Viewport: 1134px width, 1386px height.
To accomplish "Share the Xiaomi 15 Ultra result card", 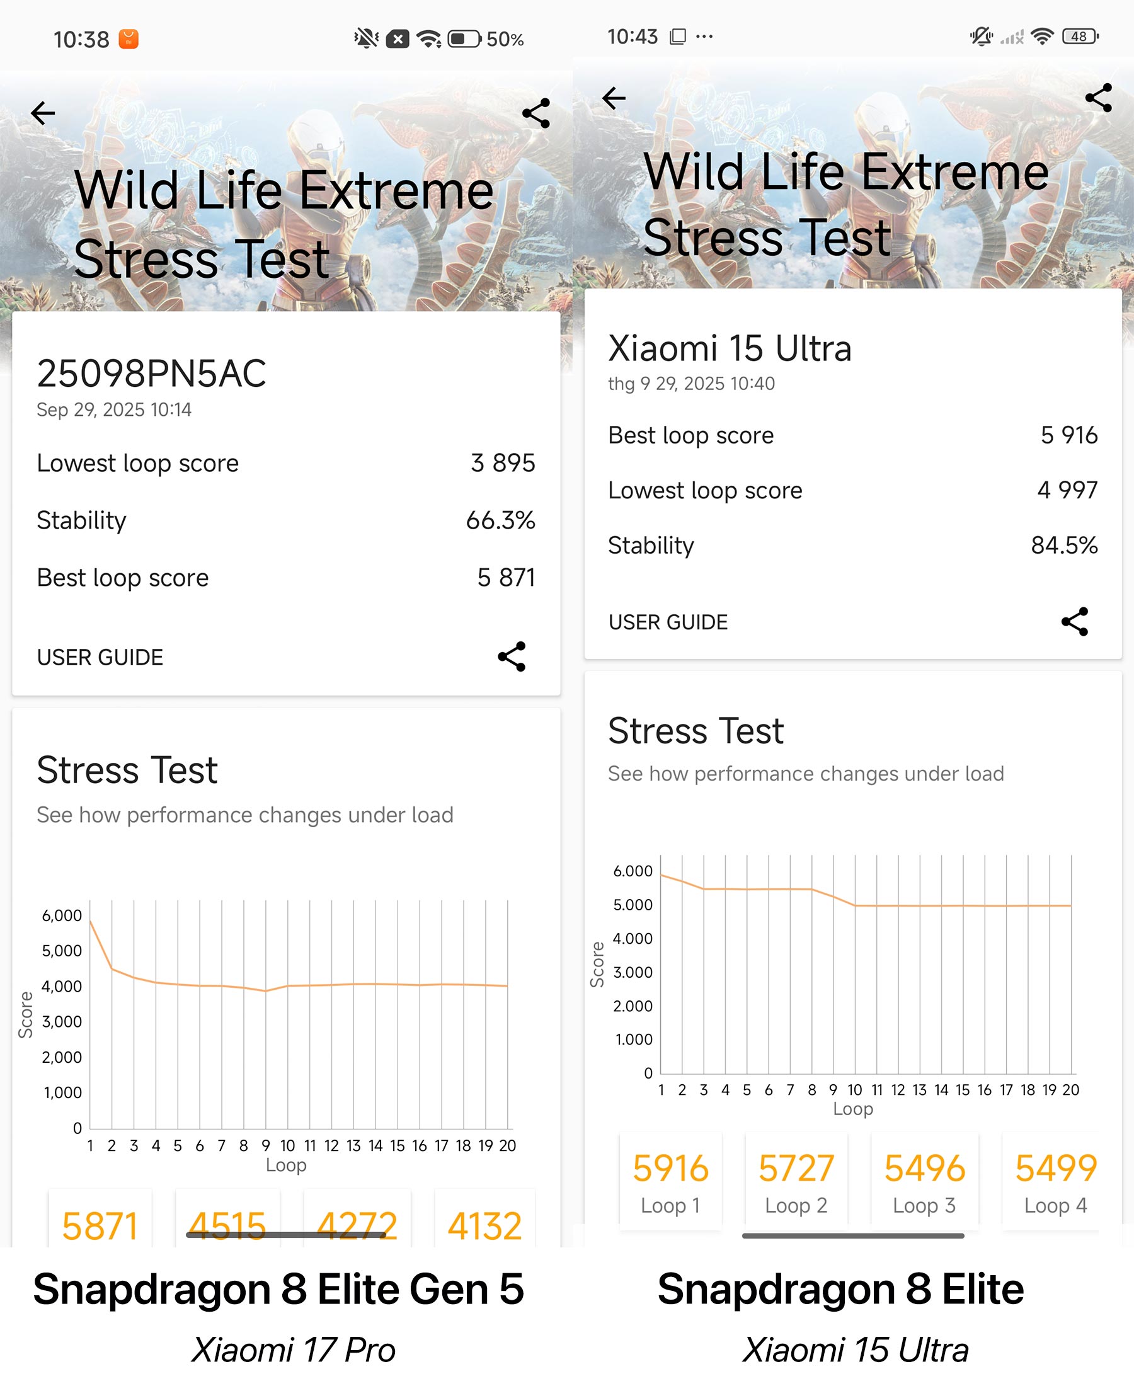I will 1075,621.
